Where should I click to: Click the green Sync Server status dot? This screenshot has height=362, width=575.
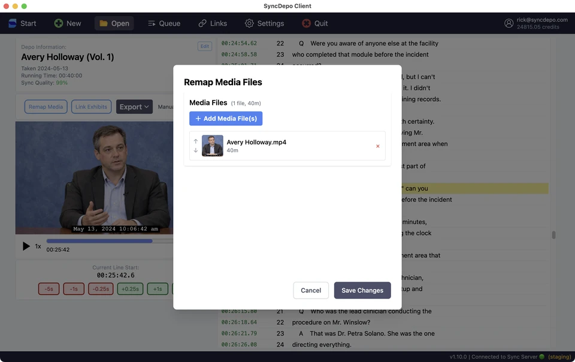click(x=541, y=357)
